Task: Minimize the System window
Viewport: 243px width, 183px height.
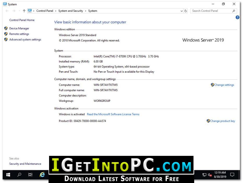Action: 213,4
